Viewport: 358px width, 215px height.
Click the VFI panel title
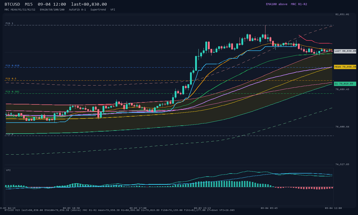tap(8, 170)
